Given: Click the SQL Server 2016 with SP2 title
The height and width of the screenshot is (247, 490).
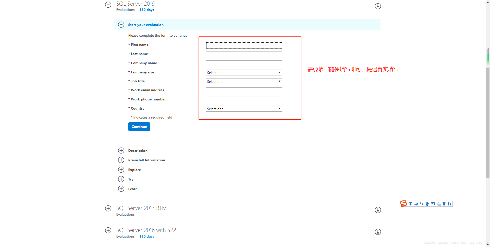Looking at the screenshot, I should [146, 230].
